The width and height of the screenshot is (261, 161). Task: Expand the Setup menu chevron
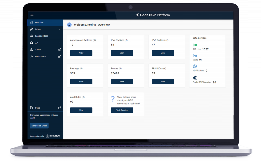pyautogui.click(x=59, y=29)
